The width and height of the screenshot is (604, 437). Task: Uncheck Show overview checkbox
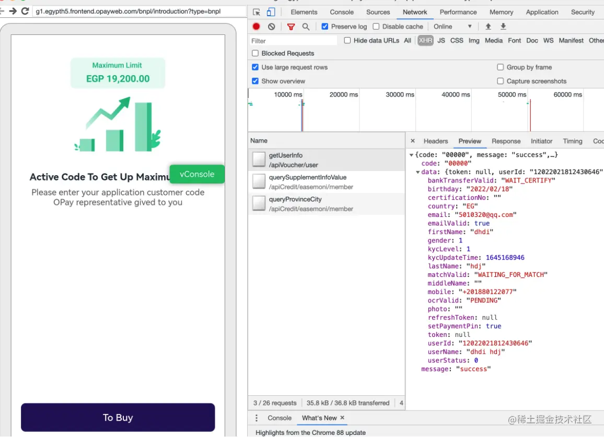click(255, 81)
